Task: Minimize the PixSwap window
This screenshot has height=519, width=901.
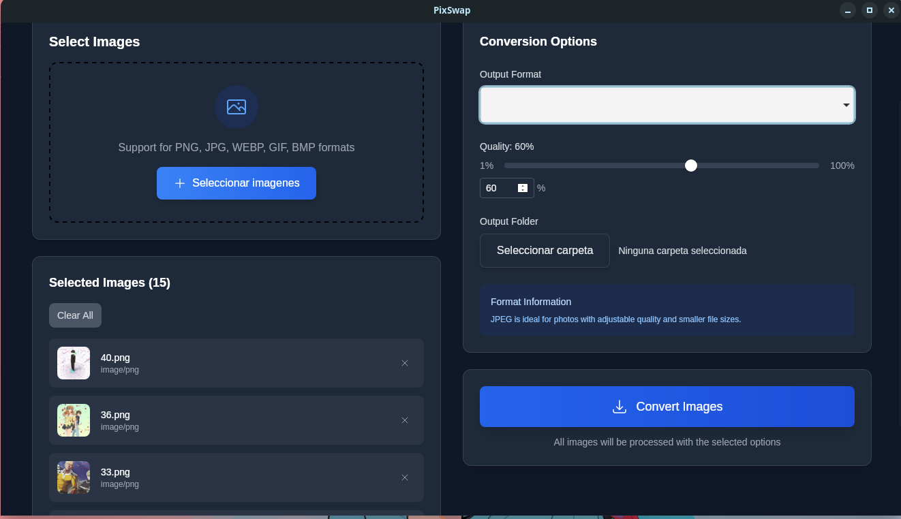Action: 848,10
